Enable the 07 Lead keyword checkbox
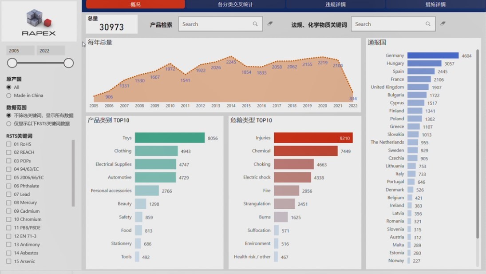 coord(9,195)
